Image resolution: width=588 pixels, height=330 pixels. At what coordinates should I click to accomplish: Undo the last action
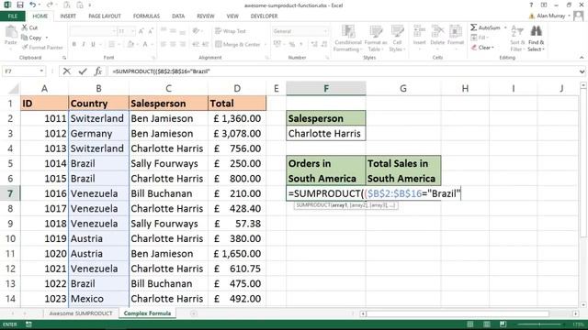tap(33, 5)
